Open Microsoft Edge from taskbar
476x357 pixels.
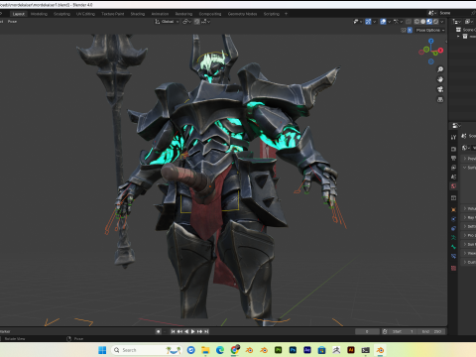[220, 350]
